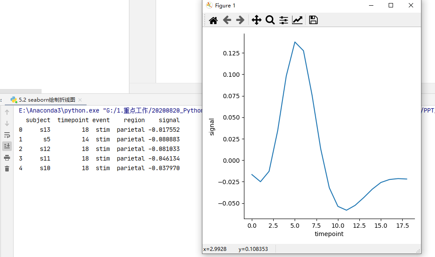Reset plot with the Home icon

pyautogui.click(x=213, y=20)
